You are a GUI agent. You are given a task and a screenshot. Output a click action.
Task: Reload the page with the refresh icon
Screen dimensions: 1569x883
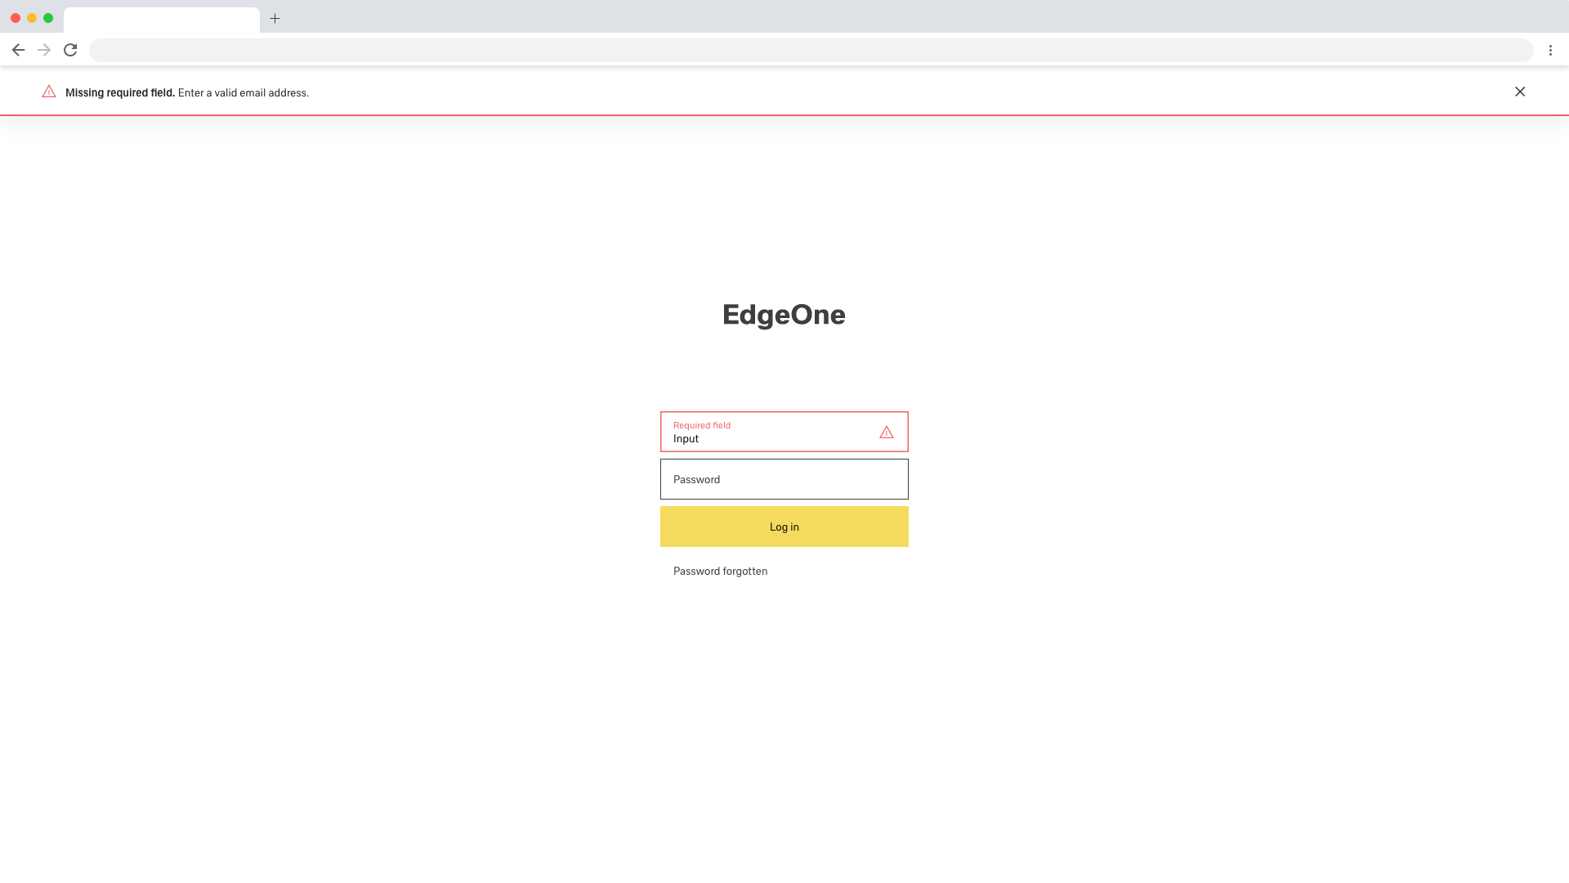(x=70, y=50)
